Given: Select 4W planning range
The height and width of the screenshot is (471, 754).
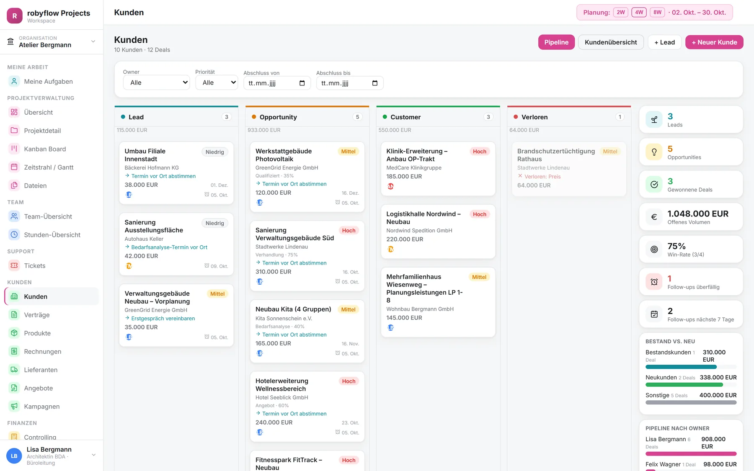Looking at the screenshot, I should (x=639, y=12).
